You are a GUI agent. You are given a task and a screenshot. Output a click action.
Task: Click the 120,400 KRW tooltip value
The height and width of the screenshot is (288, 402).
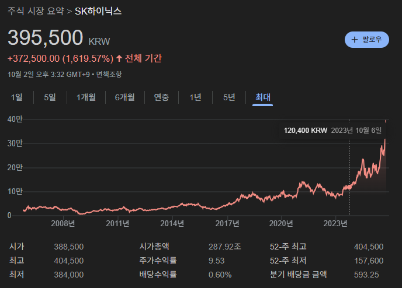306,131
